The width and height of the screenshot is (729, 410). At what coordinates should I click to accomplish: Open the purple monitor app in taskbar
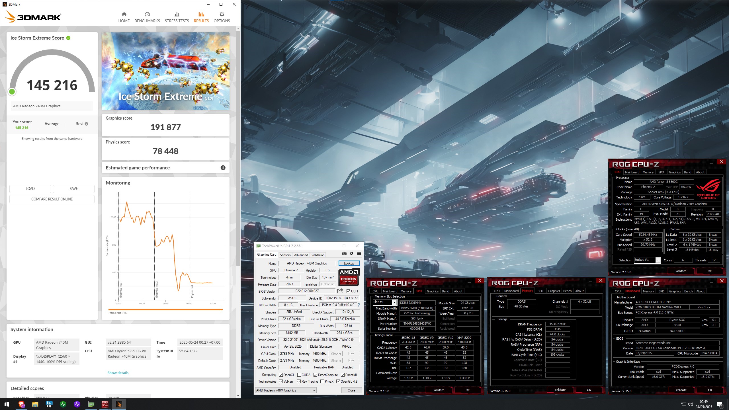(77, 404)
